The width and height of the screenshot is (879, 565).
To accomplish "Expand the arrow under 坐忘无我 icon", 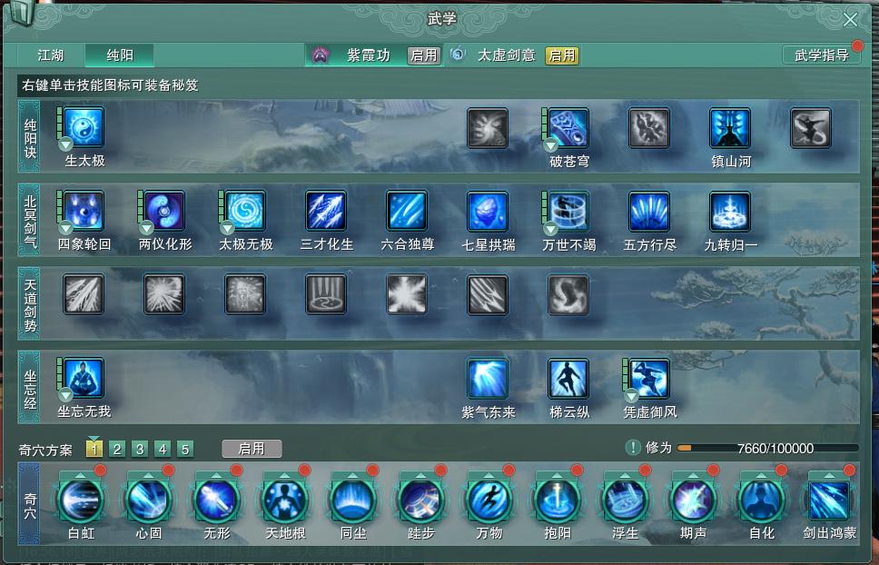I will [65, 395].
